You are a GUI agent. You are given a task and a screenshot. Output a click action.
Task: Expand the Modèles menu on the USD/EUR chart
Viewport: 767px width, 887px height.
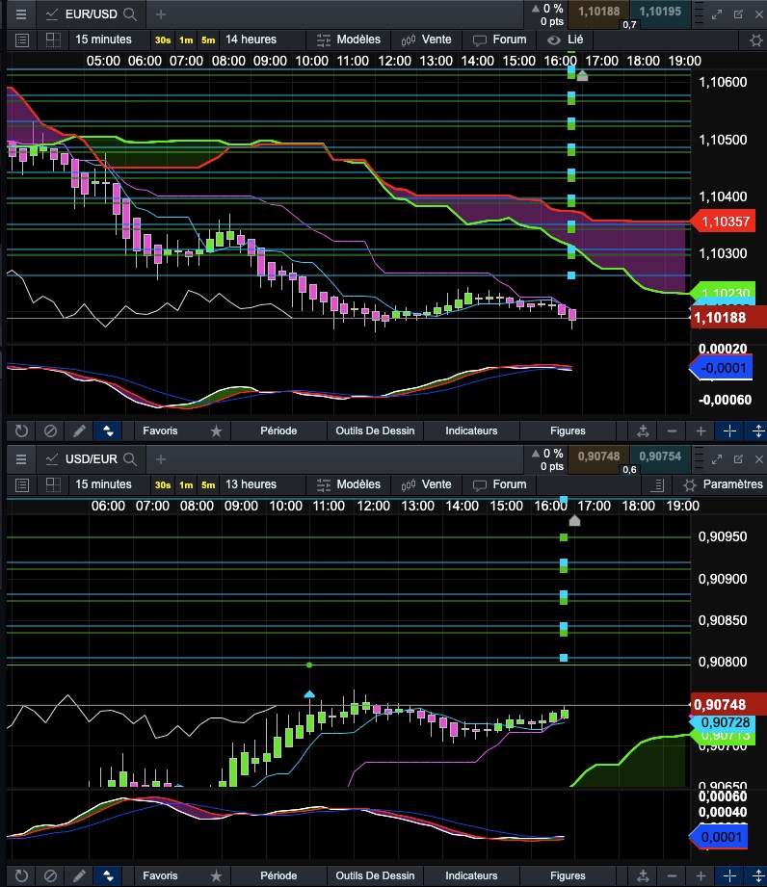point(349,484)
